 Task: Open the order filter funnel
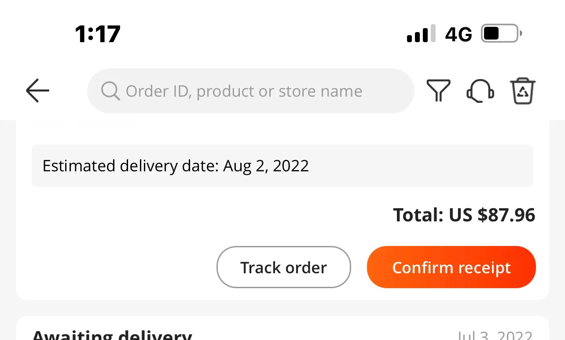coord(438,91)
